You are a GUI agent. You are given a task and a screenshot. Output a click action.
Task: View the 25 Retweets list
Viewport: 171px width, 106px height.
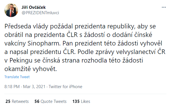click(17, 101)
